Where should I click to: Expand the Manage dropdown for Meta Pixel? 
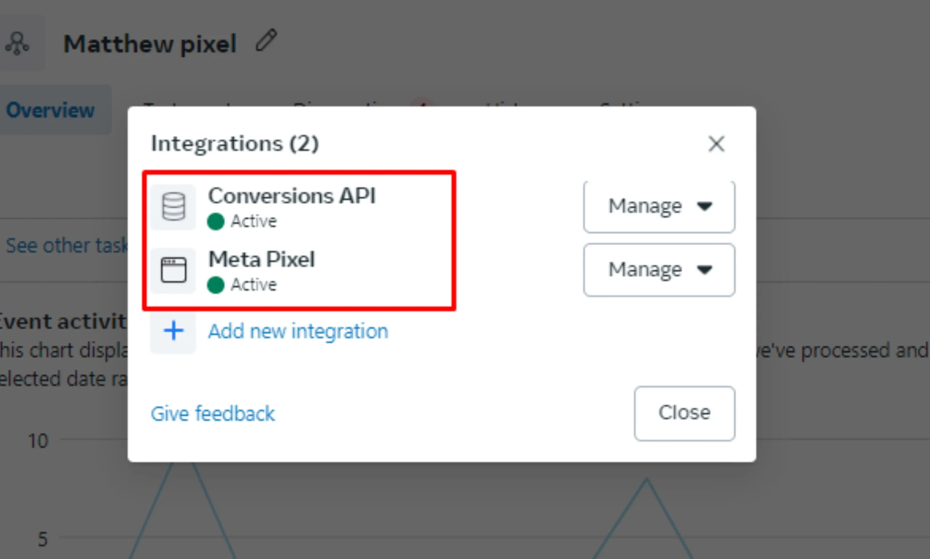659,270
